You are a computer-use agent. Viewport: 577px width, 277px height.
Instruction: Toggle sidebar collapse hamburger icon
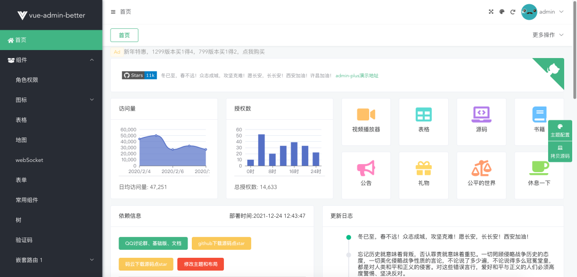[x=113, y=12]
